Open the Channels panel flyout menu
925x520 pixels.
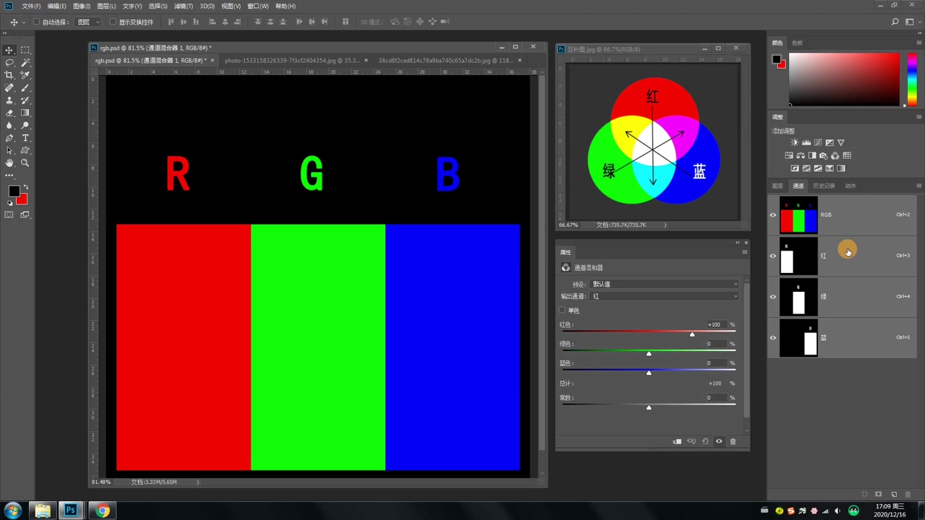tap(918, 186)
